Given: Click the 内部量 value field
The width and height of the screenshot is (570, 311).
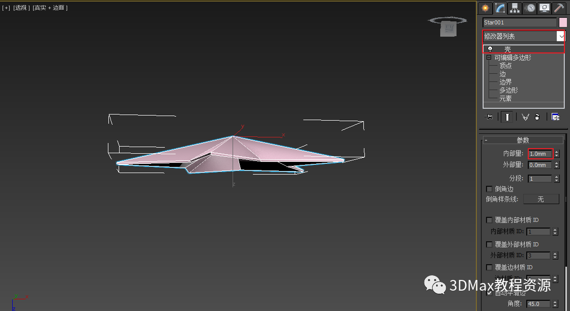Looking at the screenshot, I should (540, 154).
